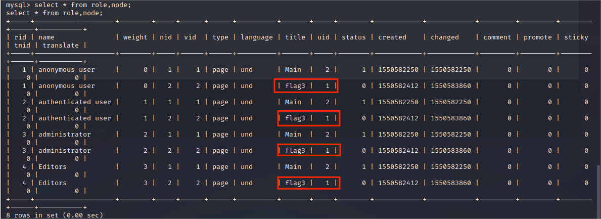Click created '1550582412' in the administrator flag3 row
The height and width of the screenshot is (219, 601).
398,150
